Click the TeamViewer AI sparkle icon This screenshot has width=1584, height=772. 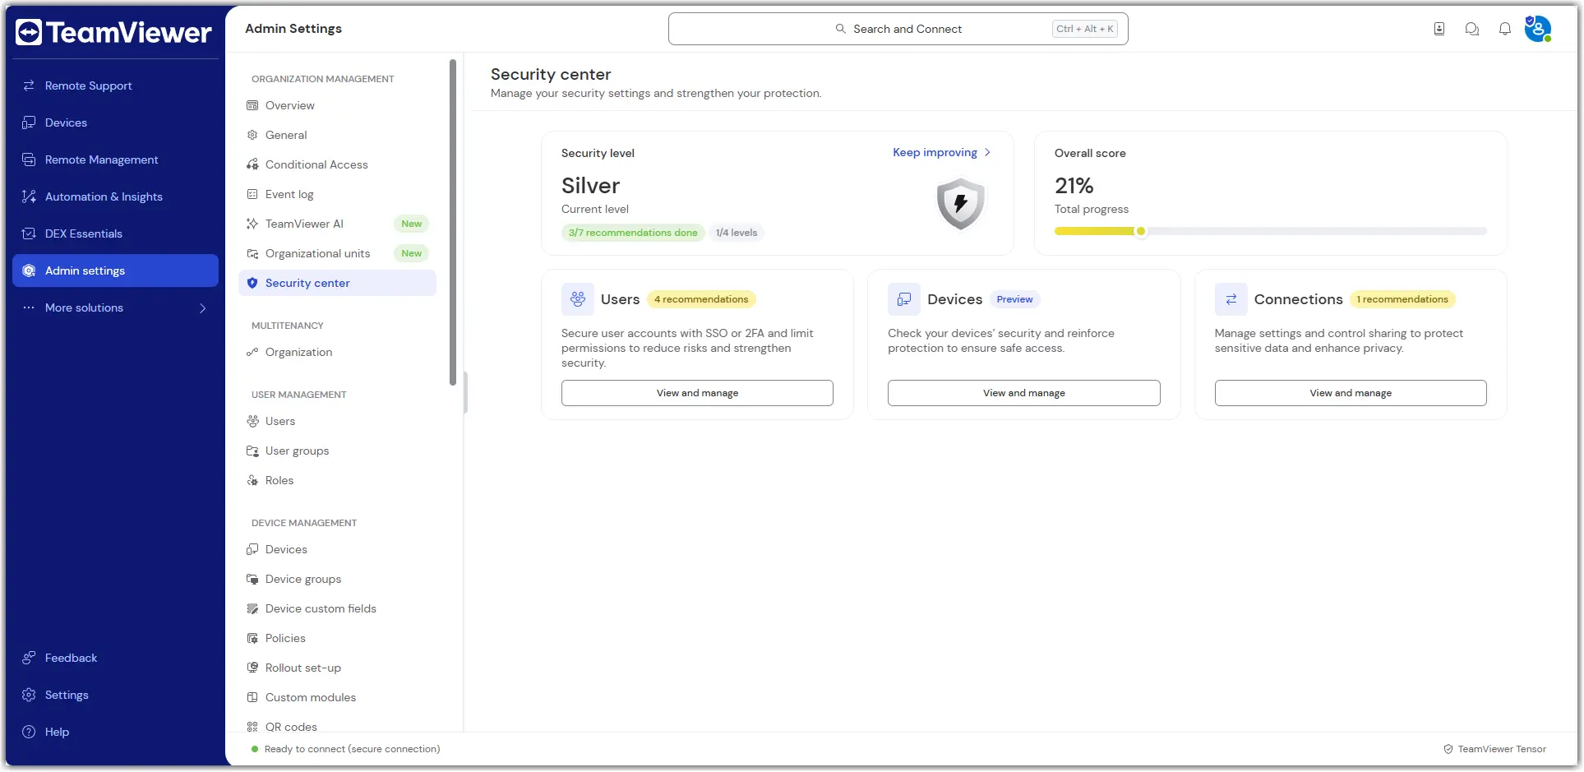coord(252,224)
